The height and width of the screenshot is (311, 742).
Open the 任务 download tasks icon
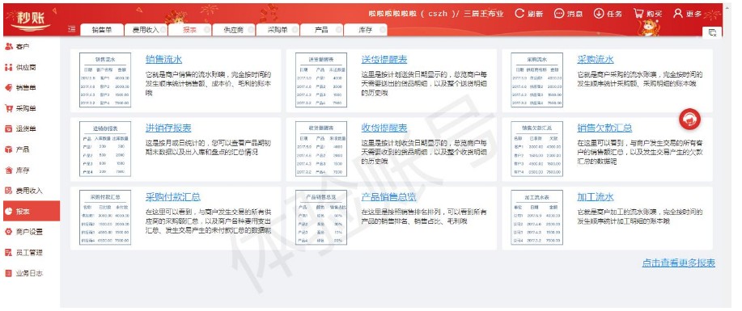click(599, 14)
